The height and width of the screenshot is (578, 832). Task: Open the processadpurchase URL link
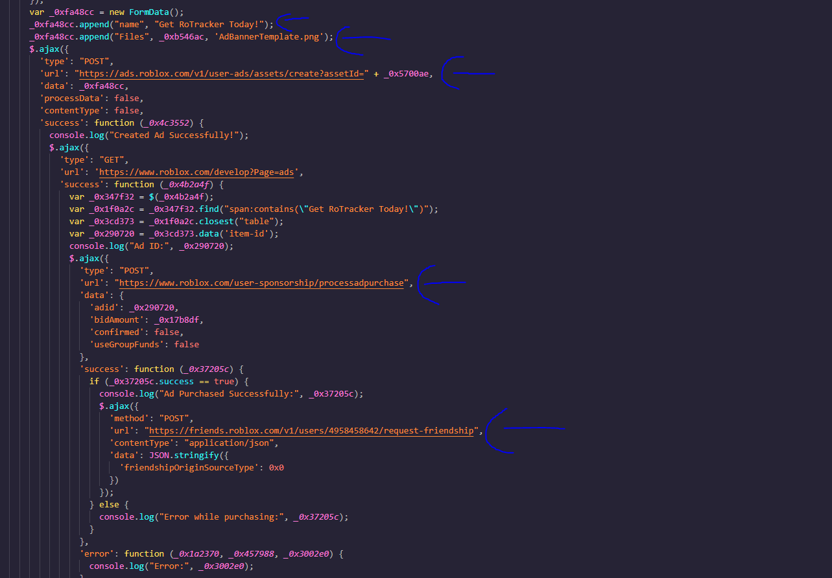coord(259,283)
